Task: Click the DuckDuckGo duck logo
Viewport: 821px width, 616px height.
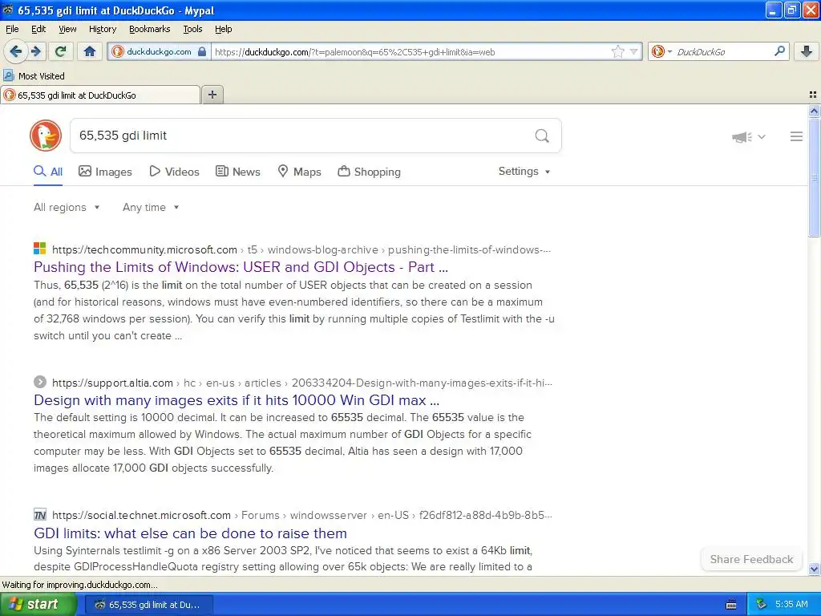Action: click(x=46, y=136)
